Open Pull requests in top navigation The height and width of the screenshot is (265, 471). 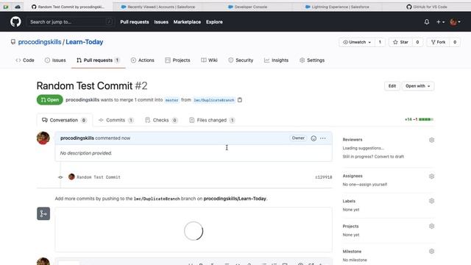134,22
